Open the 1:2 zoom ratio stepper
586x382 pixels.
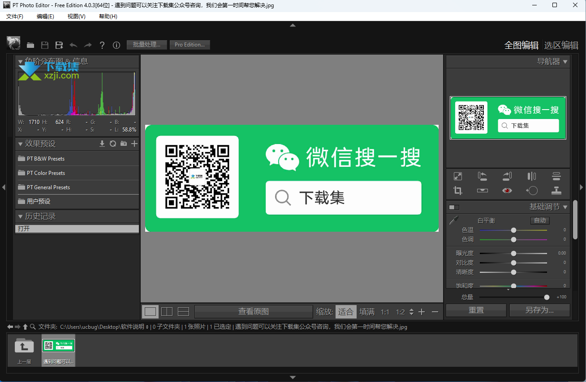(x=411, y=312)
